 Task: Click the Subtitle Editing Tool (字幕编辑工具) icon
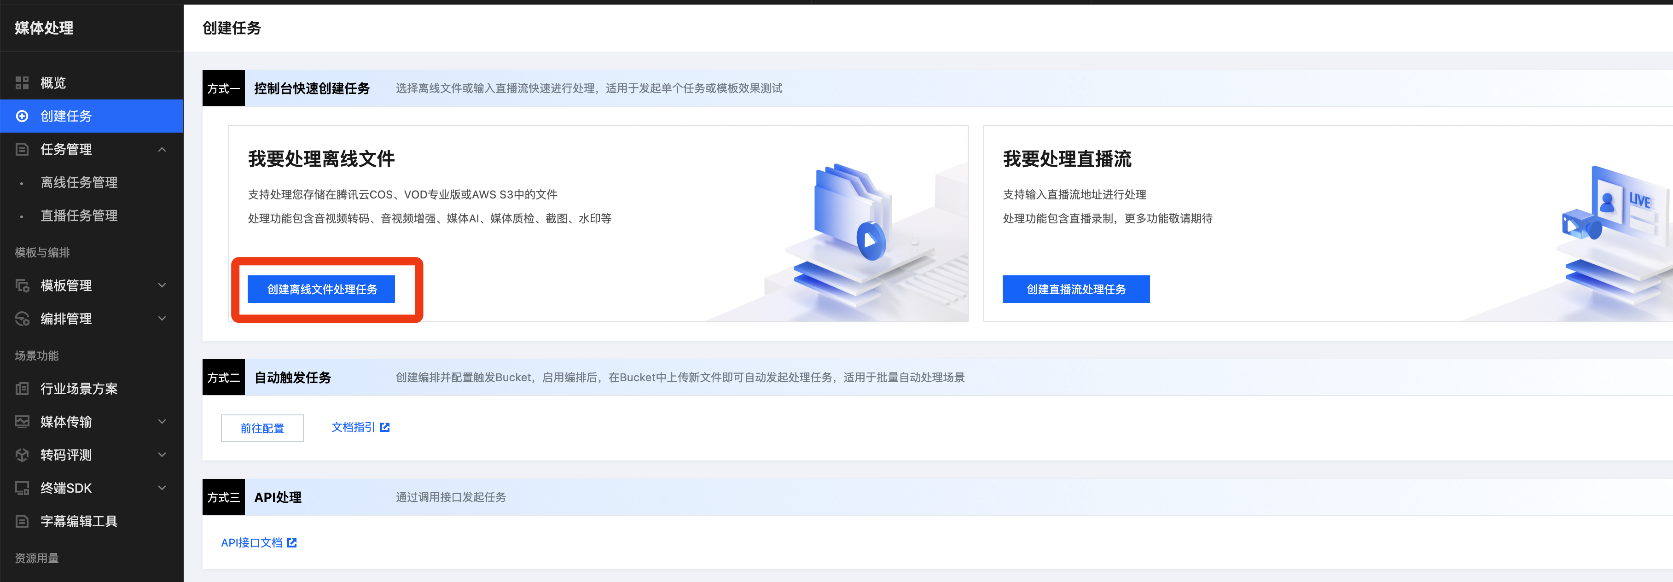(x=22, y=521)
